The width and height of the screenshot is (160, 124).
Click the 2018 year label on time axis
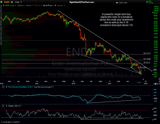pyautogui.click(x=145, y=84)
